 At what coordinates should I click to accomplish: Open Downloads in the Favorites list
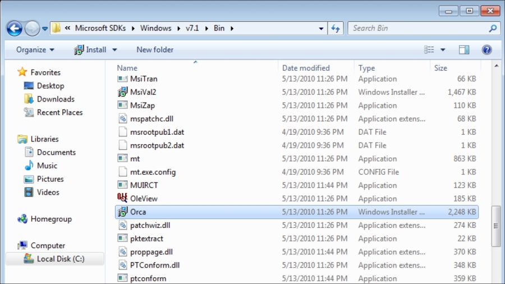56,99
